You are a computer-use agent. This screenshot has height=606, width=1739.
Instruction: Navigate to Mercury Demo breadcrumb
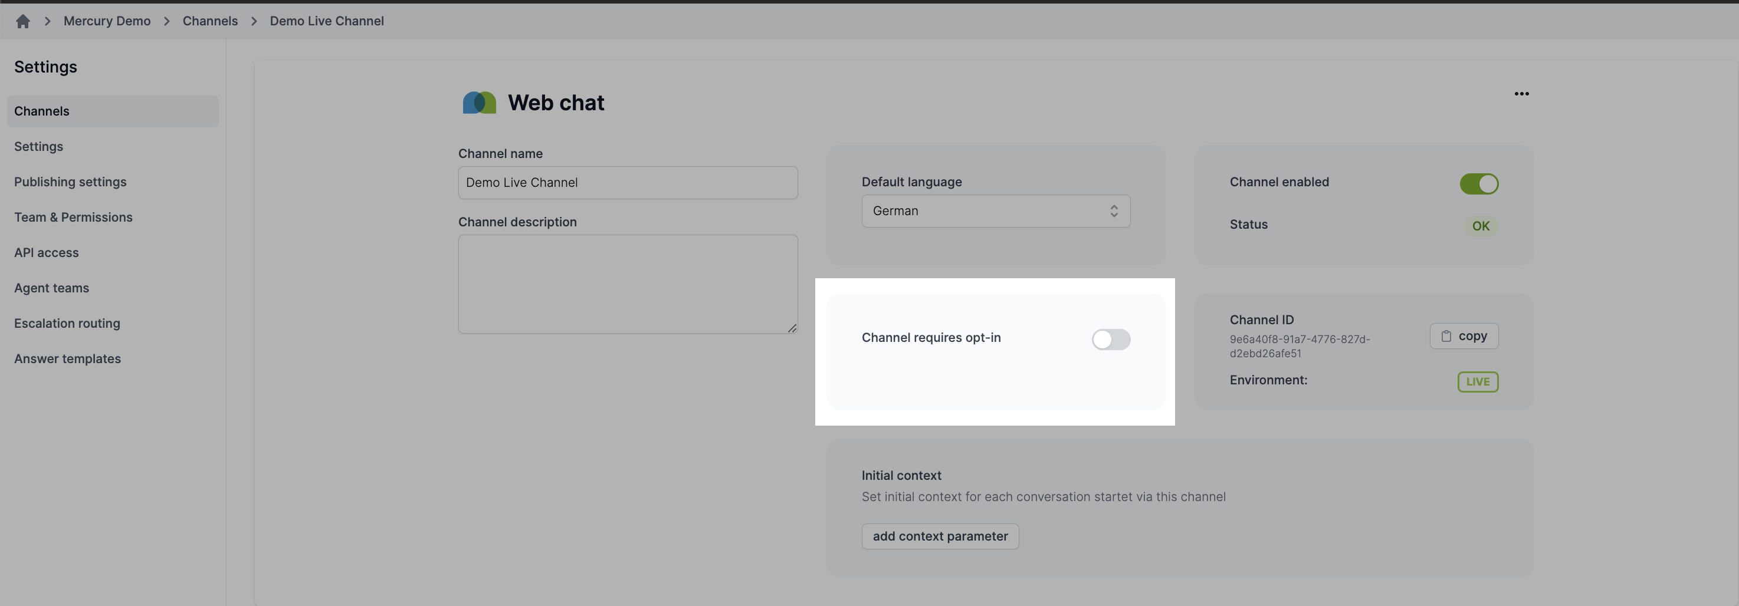pyautogui.click(x=107, y=21)
